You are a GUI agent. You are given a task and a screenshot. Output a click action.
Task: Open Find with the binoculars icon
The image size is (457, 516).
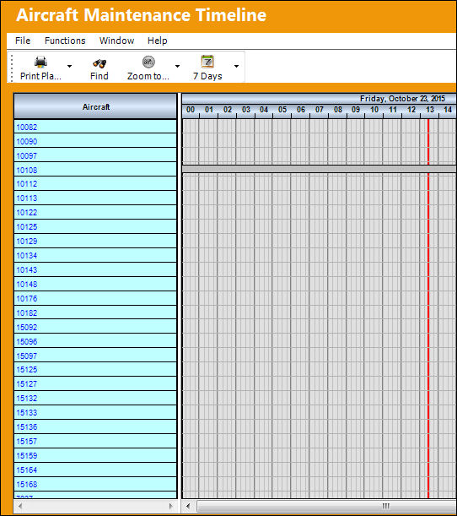(99, 62)
